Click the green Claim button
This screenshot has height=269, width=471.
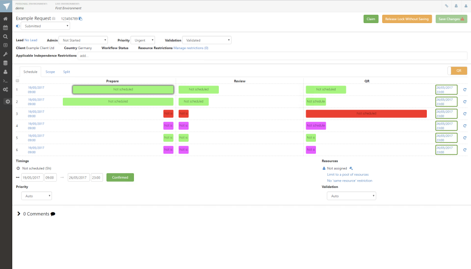pyautogui.click(x=371, y=19)
